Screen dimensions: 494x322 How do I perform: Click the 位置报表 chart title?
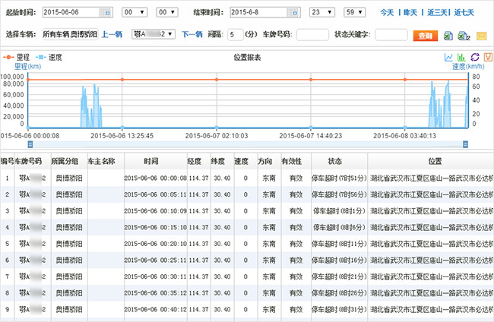tap(247, 57)
